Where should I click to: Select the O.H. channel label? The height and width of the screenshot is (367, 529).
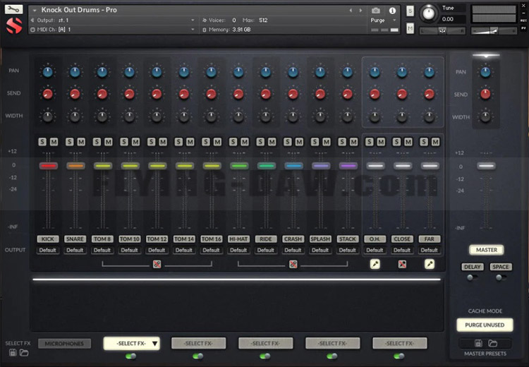coord(375,239)
